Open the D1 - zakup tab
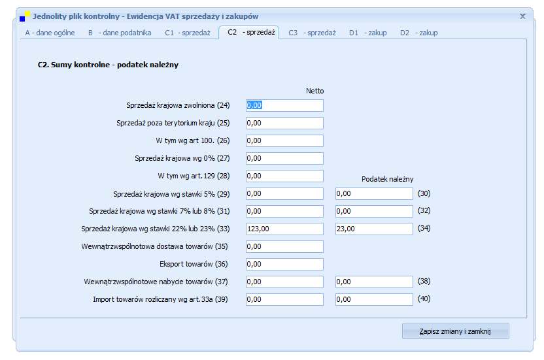 click(367, 33)
